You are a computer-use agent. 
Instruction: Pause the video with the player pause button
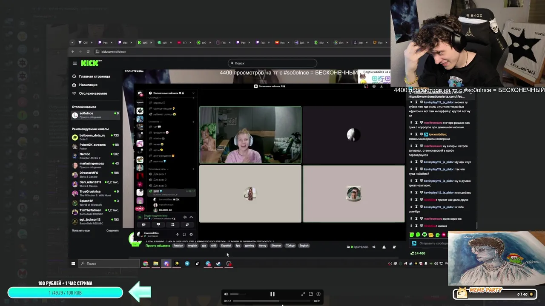click(x=272, y=294)
